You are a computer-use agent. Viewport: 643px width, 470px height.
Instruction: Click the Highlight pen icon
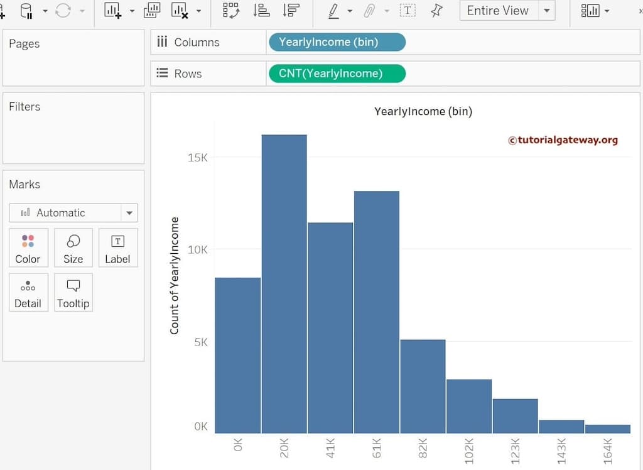tap(333, 11)
